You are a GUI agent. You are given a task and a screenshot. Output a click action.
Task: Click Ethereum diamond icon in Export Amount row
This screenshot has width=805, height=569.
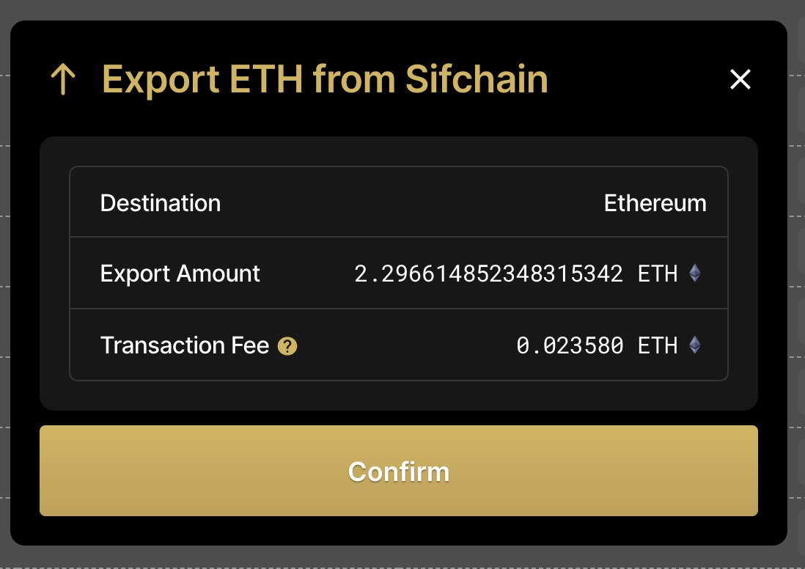695,274
